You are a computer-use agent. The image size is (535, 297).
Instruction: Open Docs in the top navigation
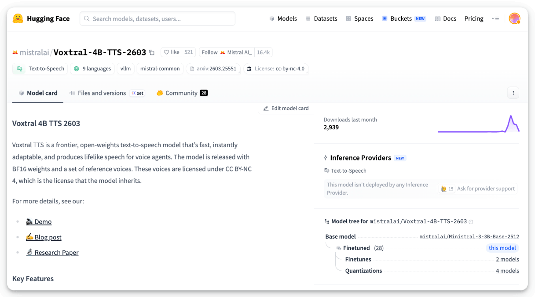[445, 18]
